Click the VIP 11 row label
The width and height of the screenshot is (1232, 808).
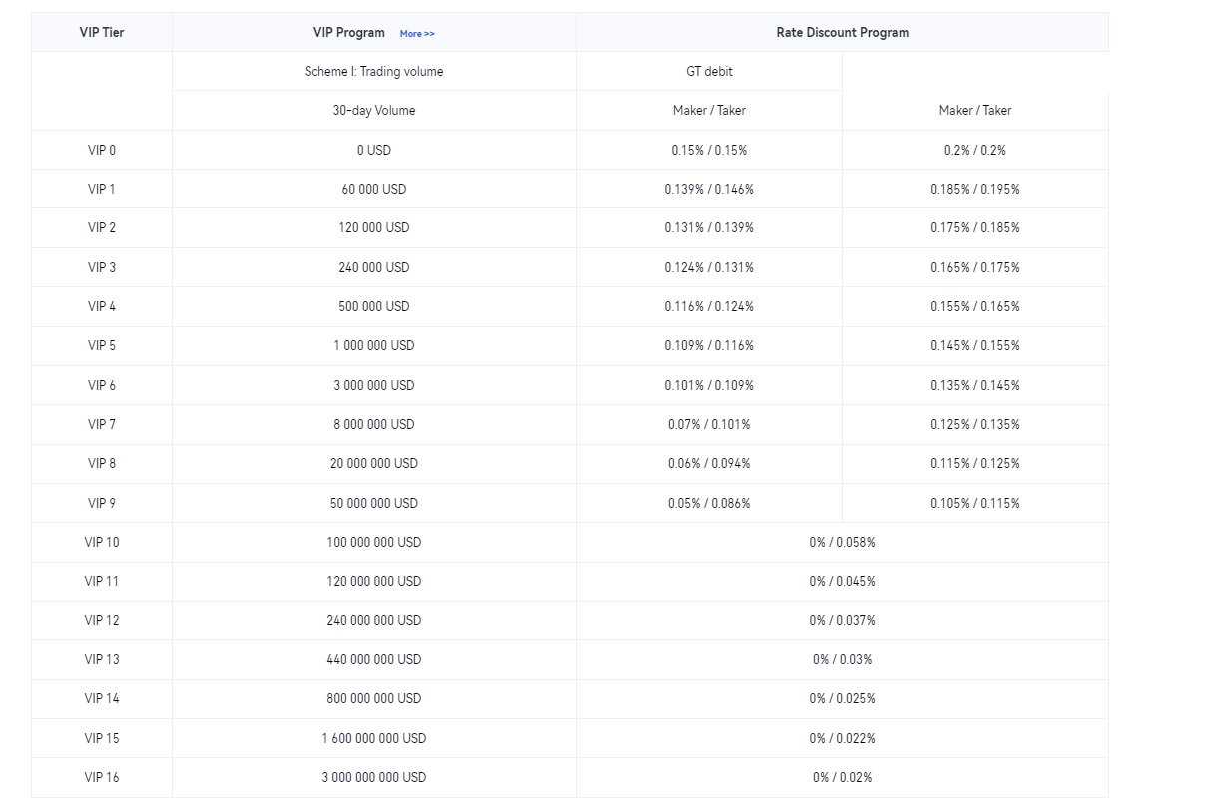coord(102,582)
